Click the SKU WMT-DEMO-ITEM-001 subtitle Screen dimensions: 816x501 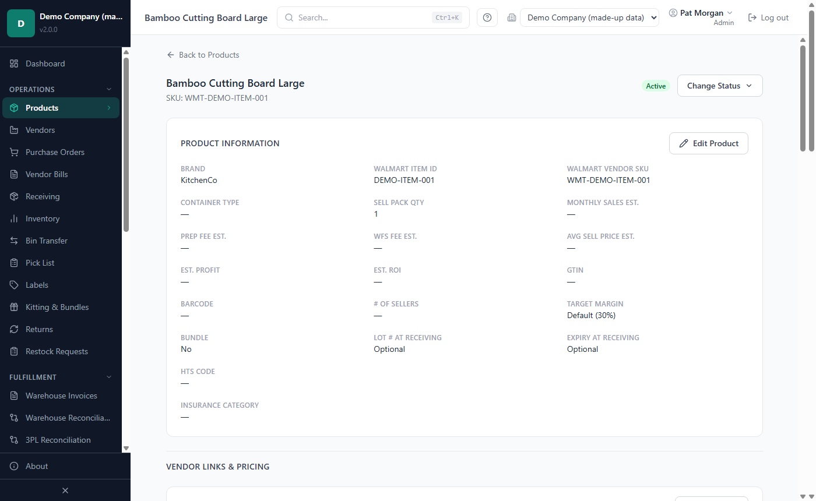(x=217, y=98)
